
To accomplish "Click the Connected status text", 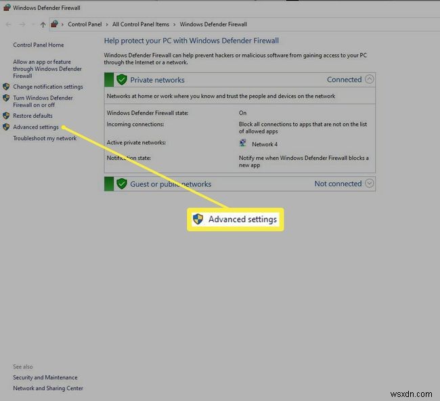I will point(345,80).
